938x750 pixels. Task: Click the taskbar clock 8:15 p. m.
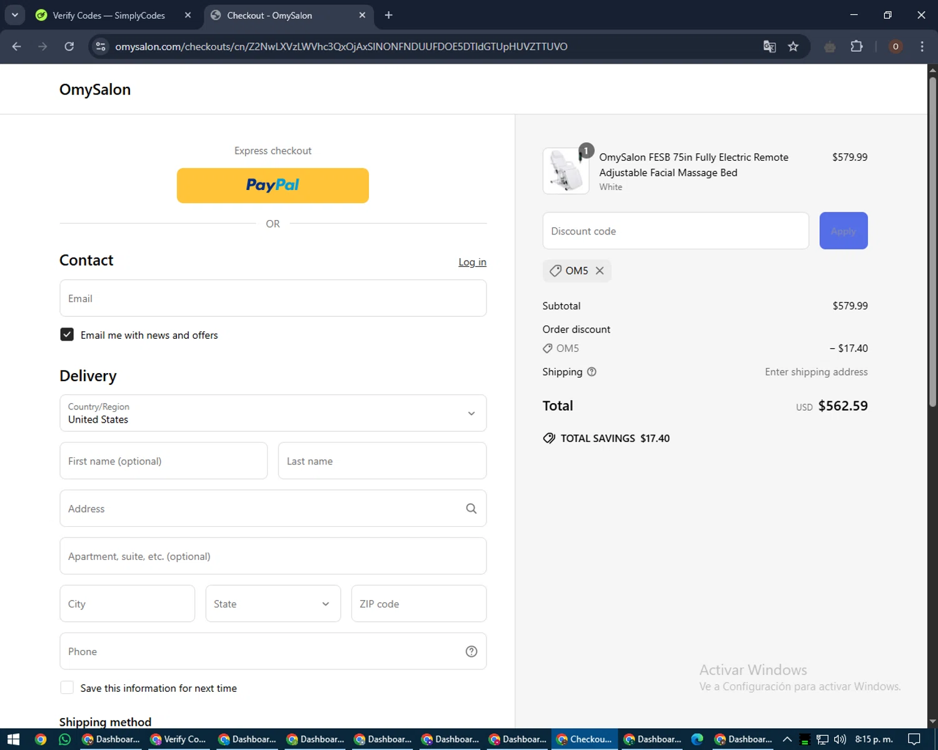pos(874,739)
